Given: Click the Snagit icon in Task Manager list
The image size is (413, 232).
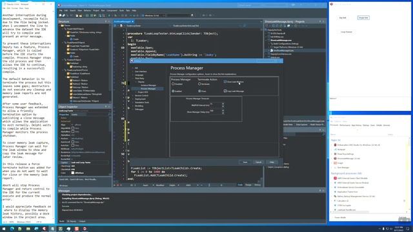Looking at the screenshot, I should click(x=335, y=163).
